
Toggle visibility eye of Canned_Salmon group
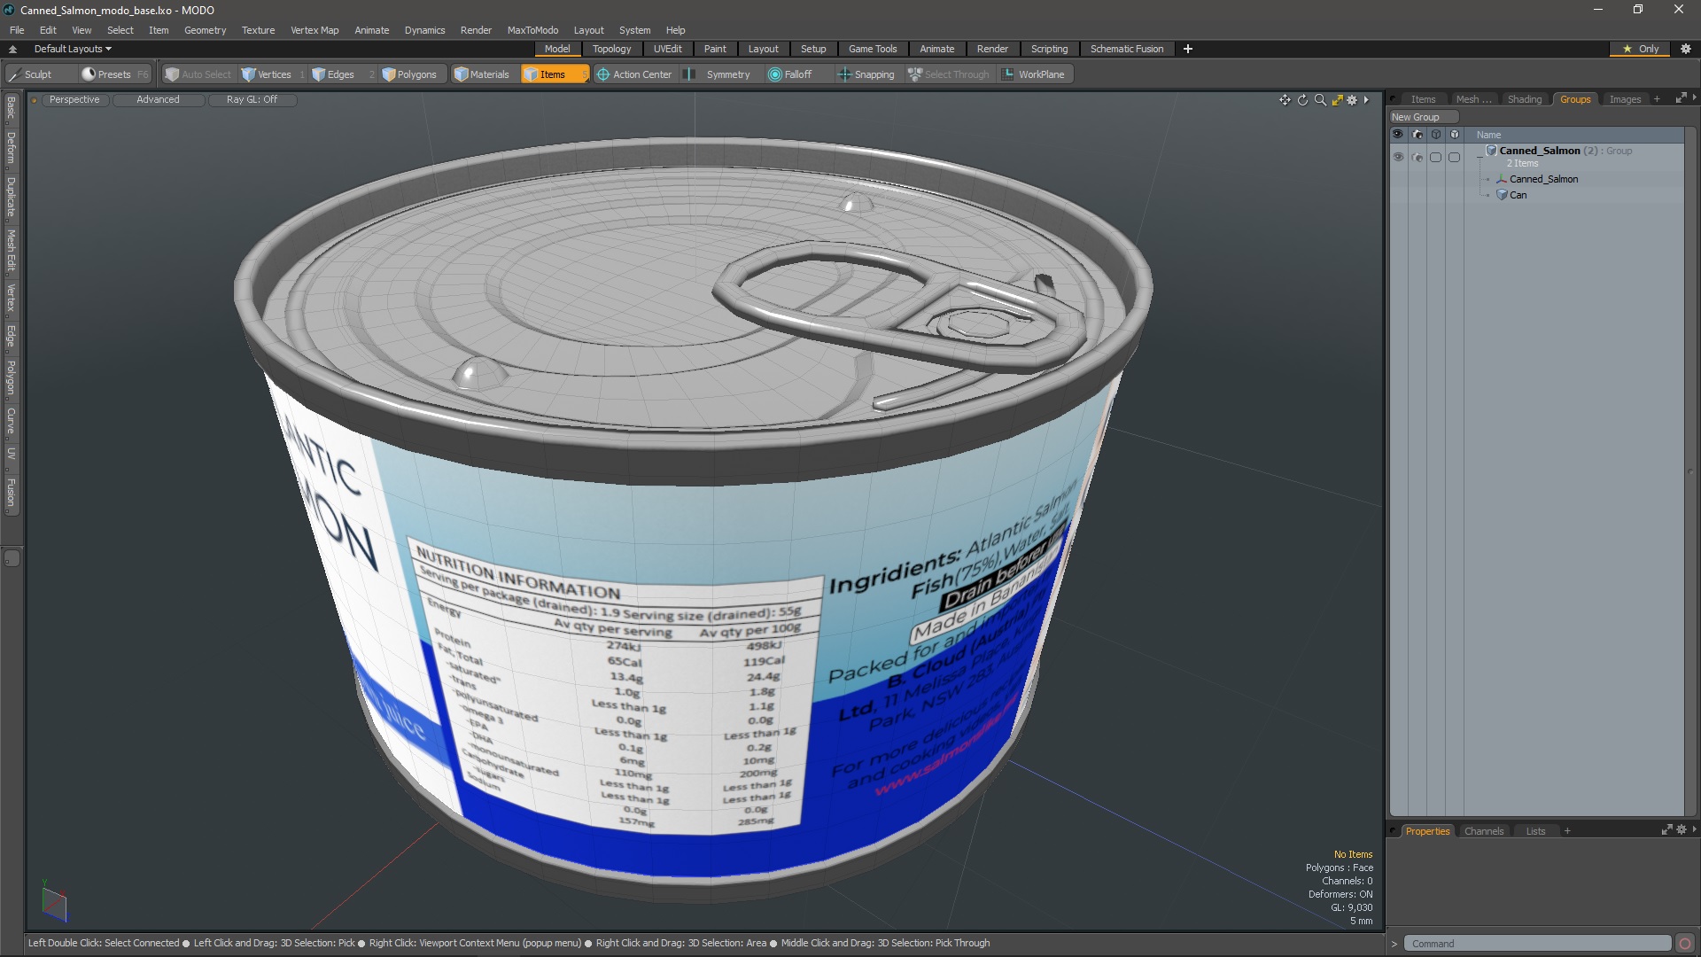tap(1398, 157)
